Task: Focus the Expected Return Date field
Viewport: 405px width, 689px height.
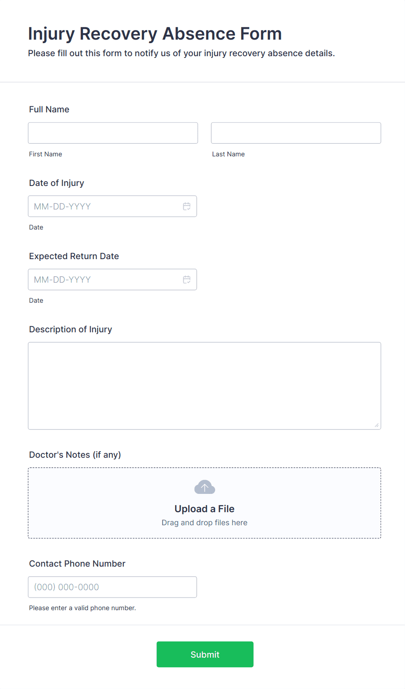Action: click(x=105, y=280)
